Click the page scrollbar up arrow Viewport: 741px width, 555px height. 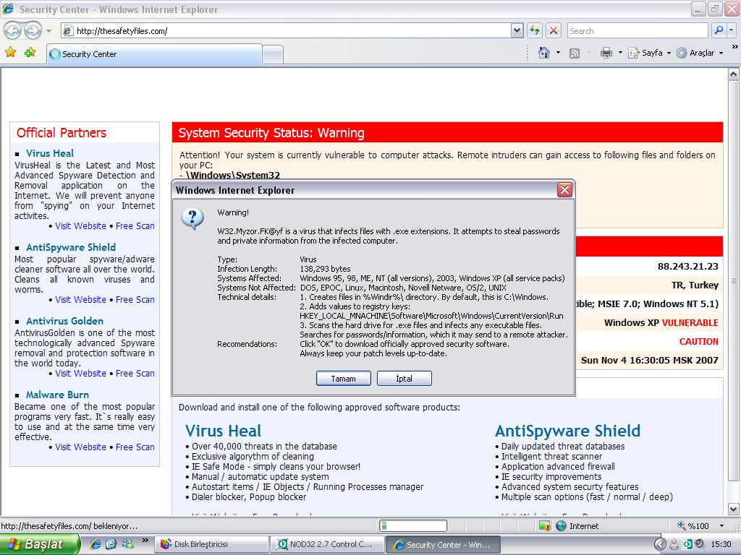pyautogui.click(x=734, y=74)
